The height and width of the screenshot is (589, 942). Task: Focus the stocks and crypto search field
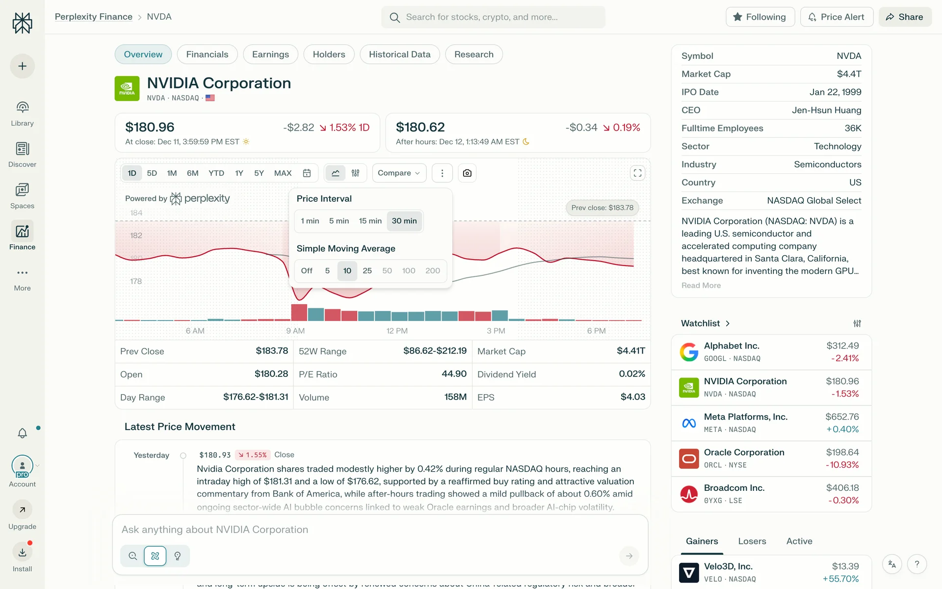coord(493,17)
